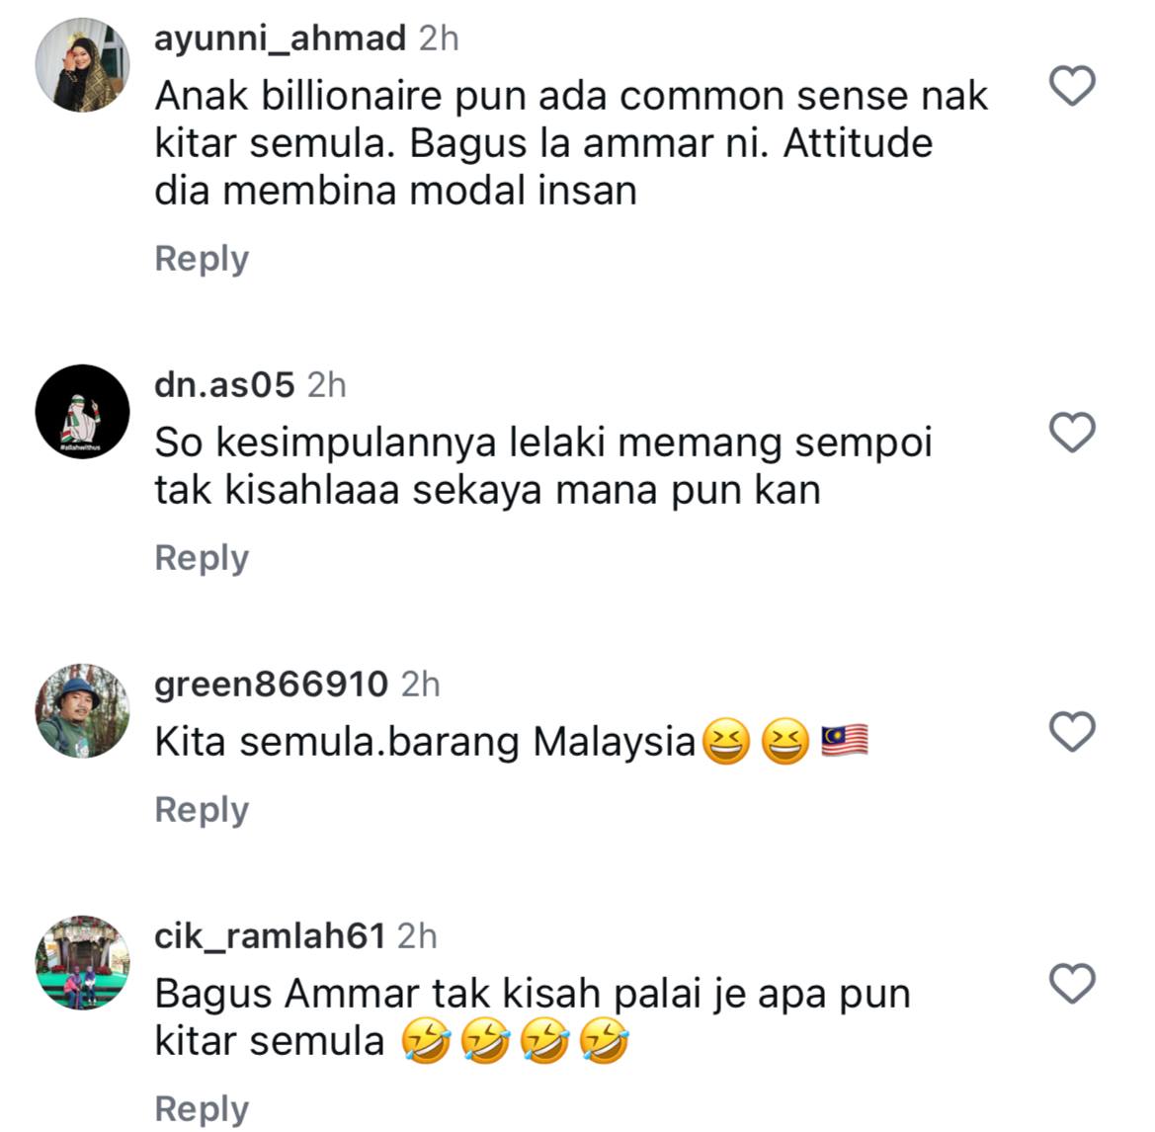Reply to green866910's comment

click(x=202, y=810)
